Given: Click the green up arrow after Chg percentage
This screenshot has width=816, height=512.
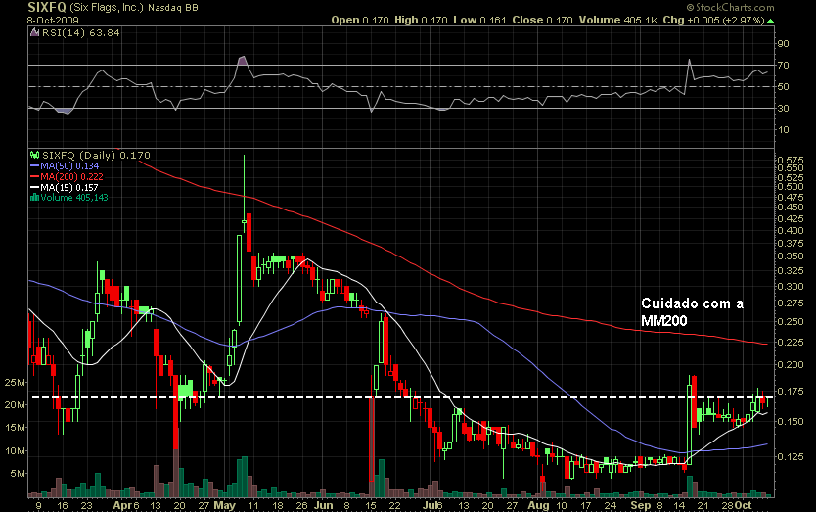Looking at the screenshot, I should 770,21.
